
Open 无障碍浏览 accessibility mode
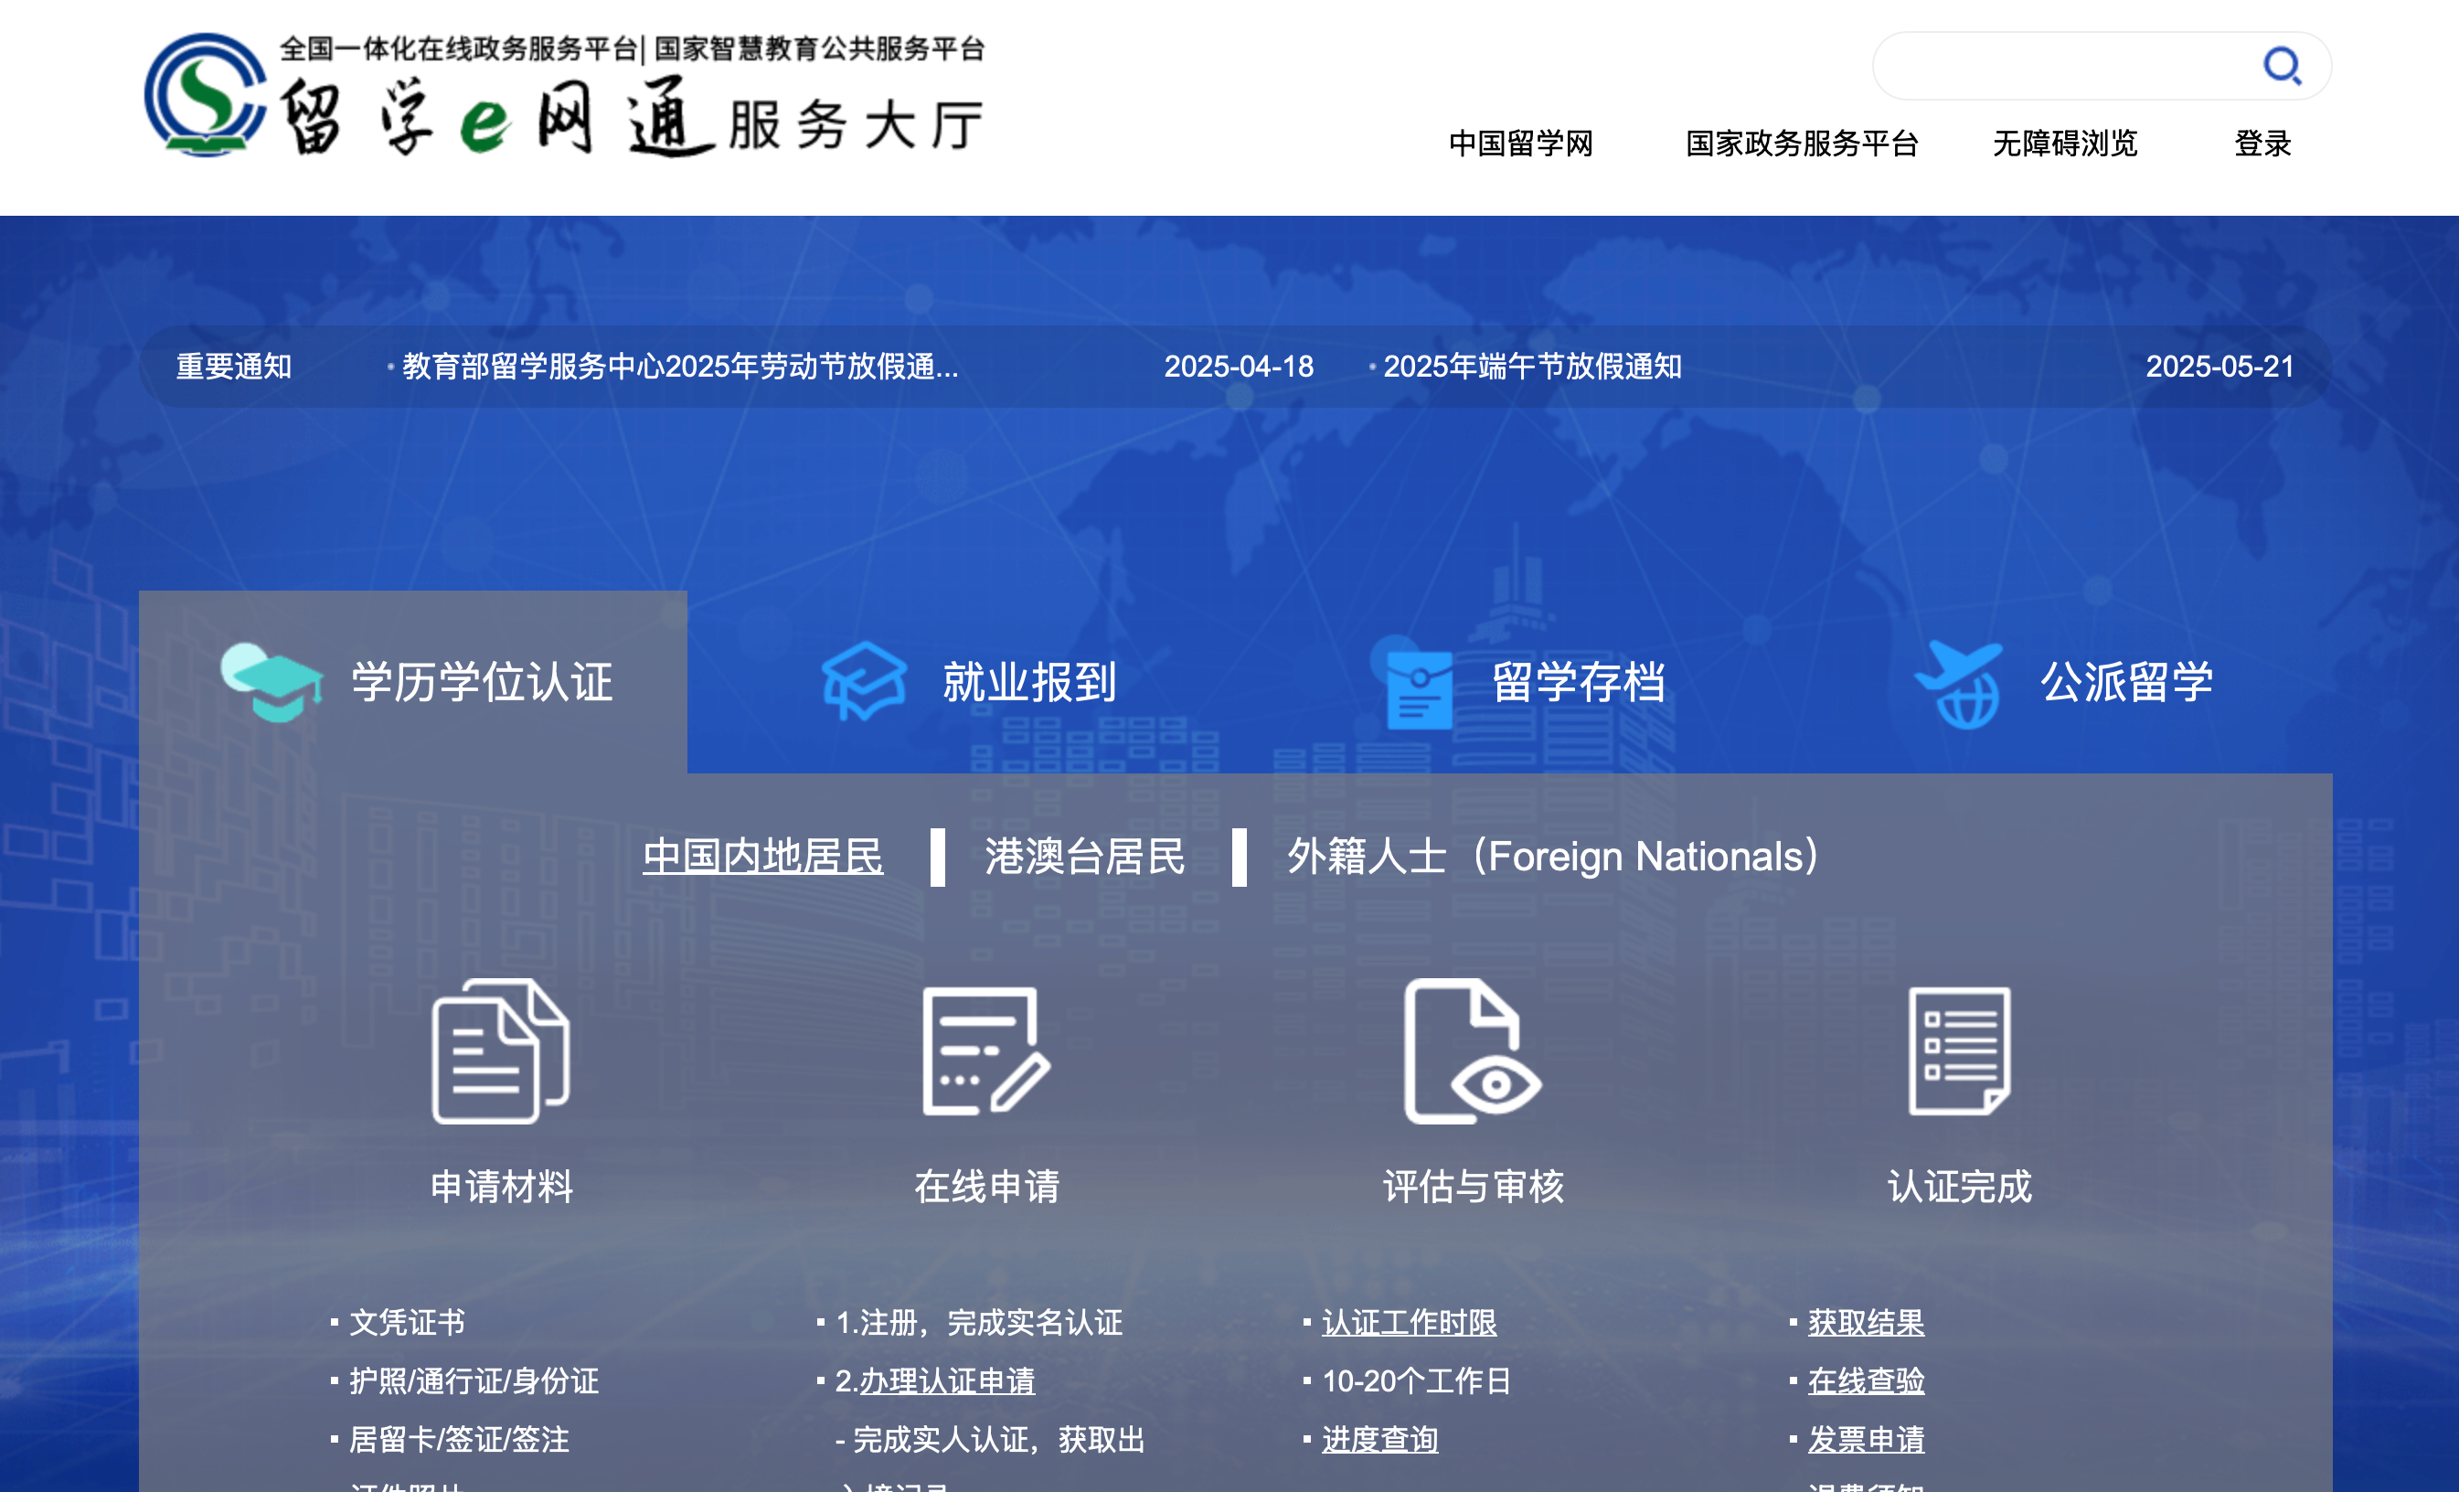point(2064,144)
